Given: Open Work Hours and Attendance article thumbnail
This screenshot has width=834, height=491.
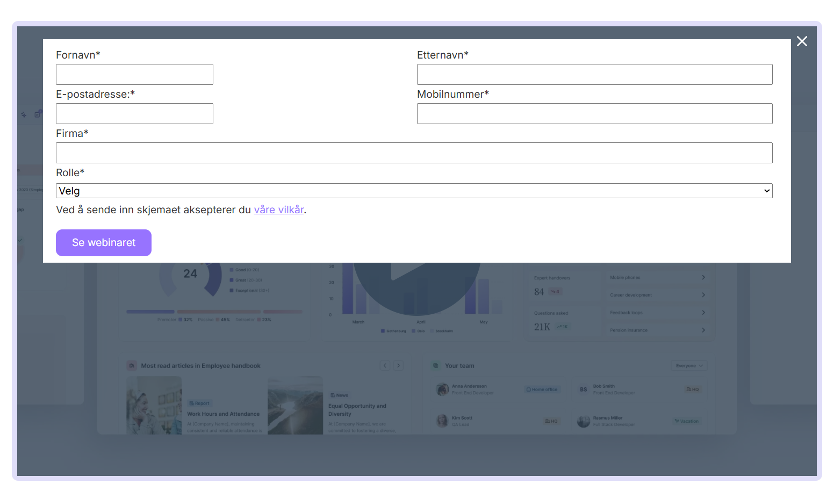Looking at the screenshot, I should tap(154, 406).
